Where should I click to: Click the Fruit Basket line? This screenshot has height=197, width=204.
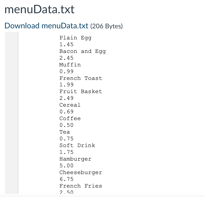tap(81, 91)
